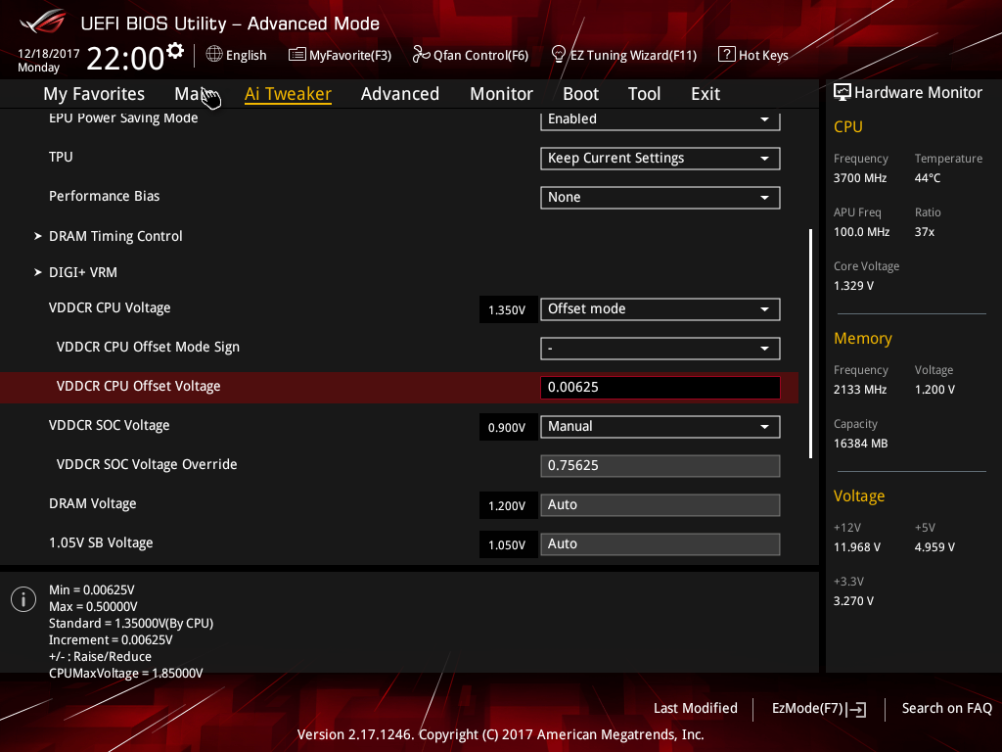Go to the Advanced tab
The width and height of the screenshot is (1002, 752).
(x=400, y=93)
